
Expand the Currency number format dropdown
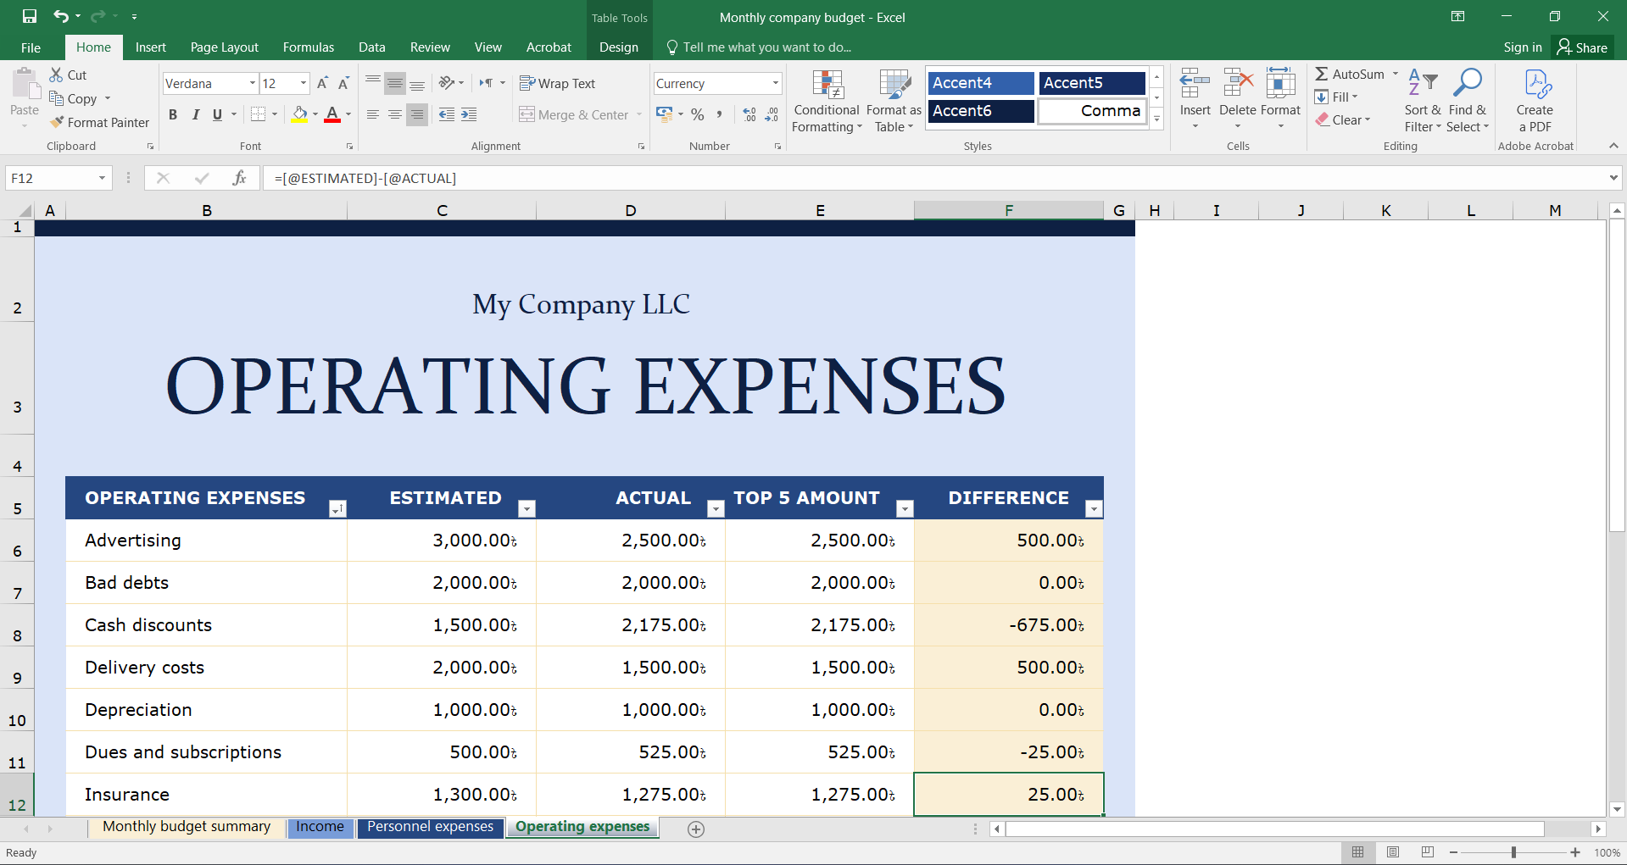[775, 83]
